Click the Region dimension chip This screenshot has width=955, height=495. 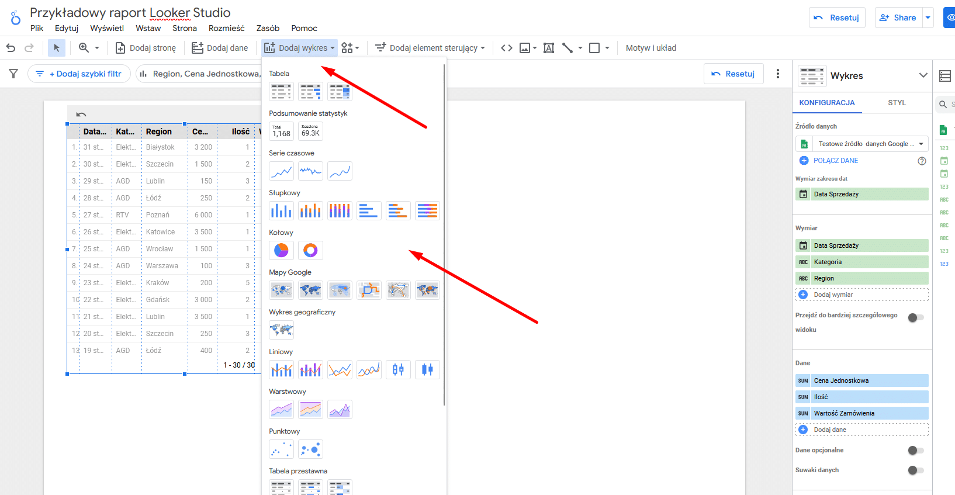(x=862, y=278)
